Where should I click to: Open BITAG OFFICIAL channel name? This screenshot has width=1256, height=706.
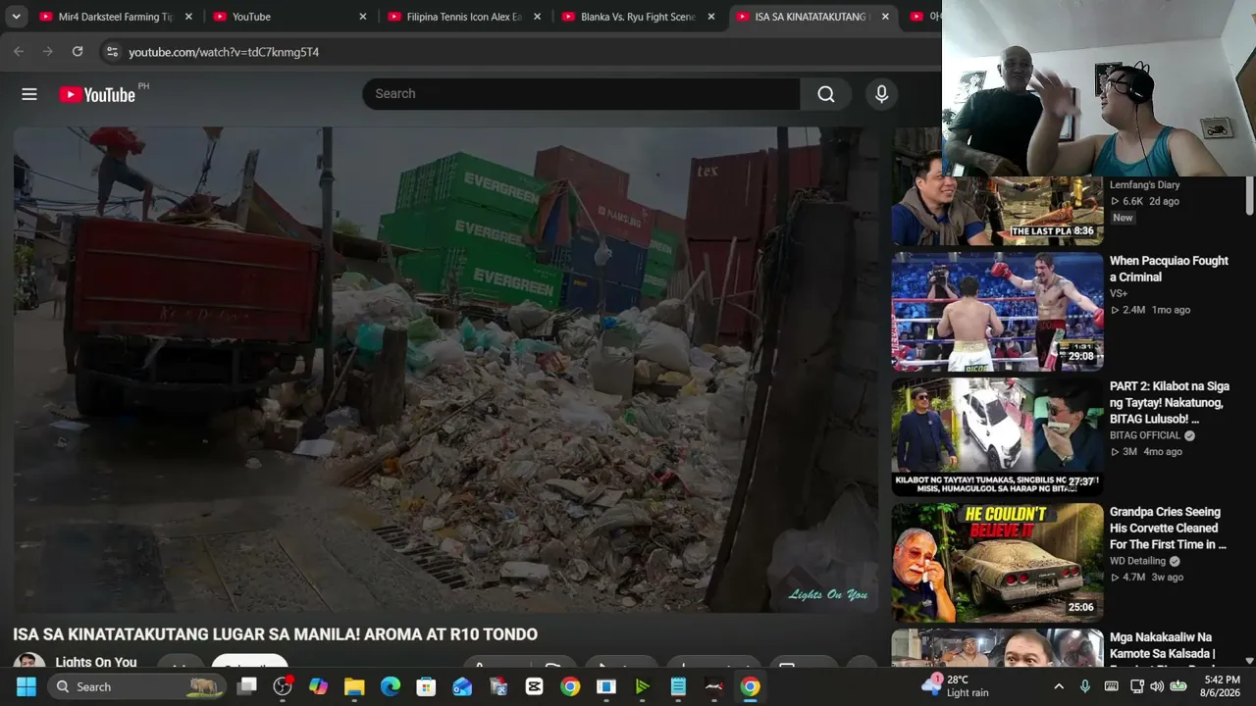[1145, 435]
